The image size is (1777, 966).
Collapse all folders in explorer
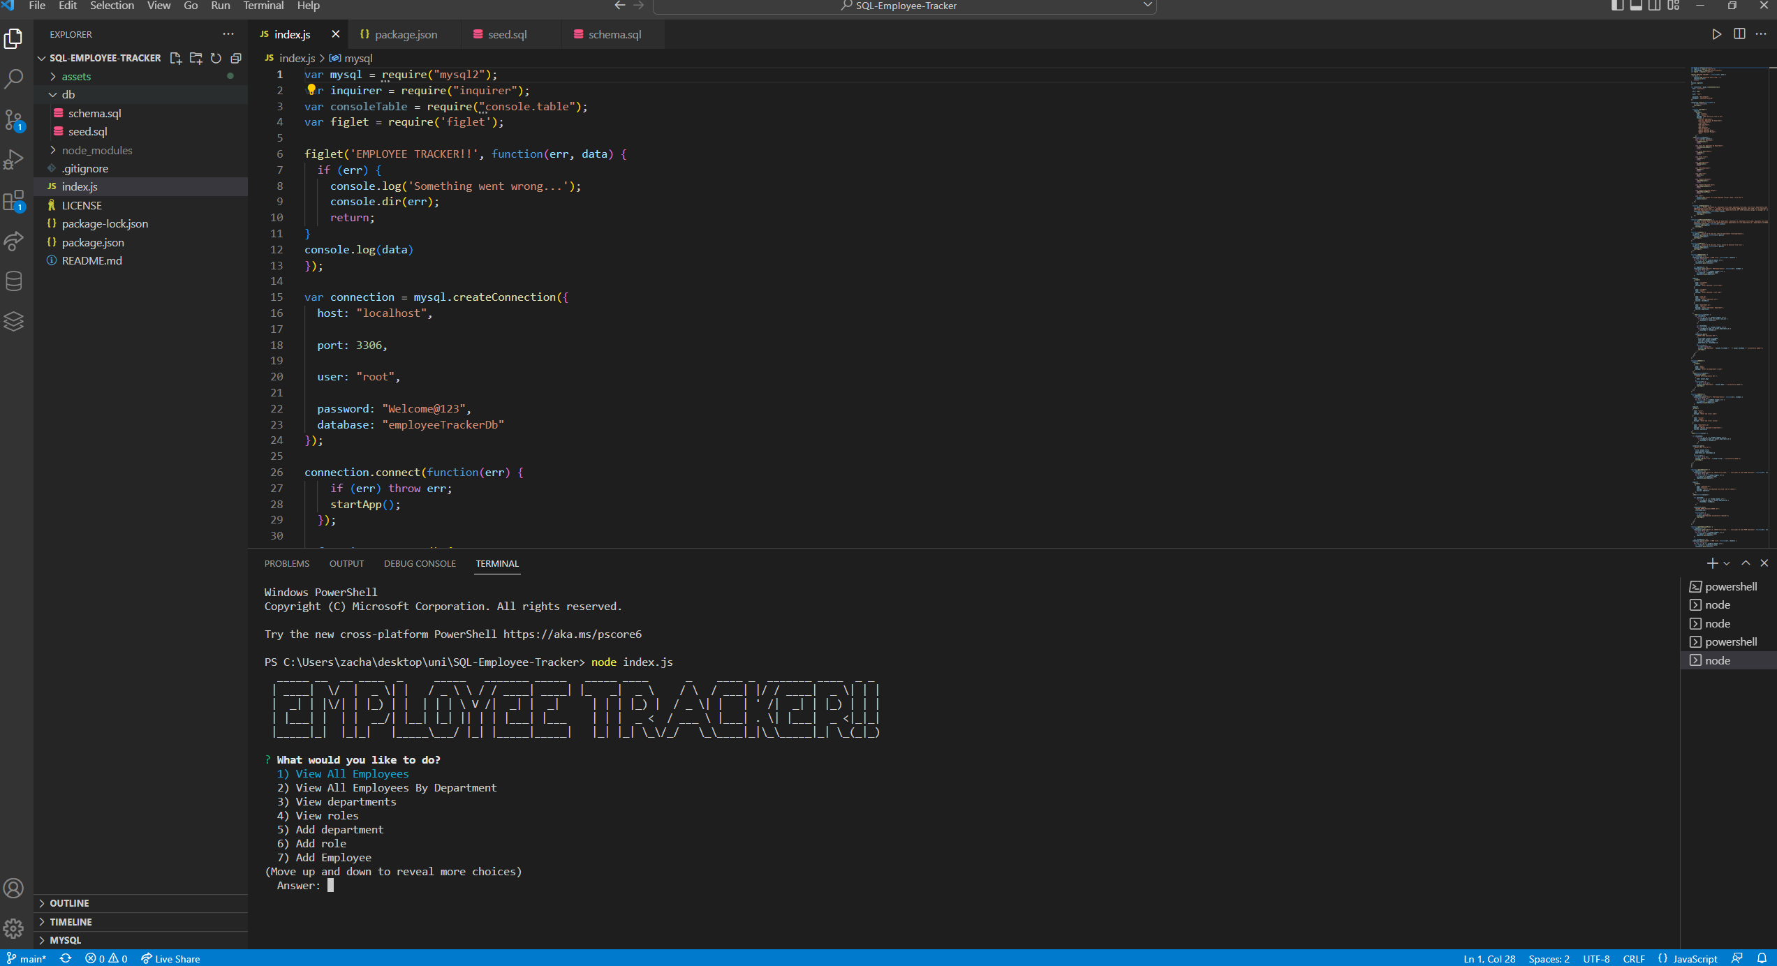point(236,58)
